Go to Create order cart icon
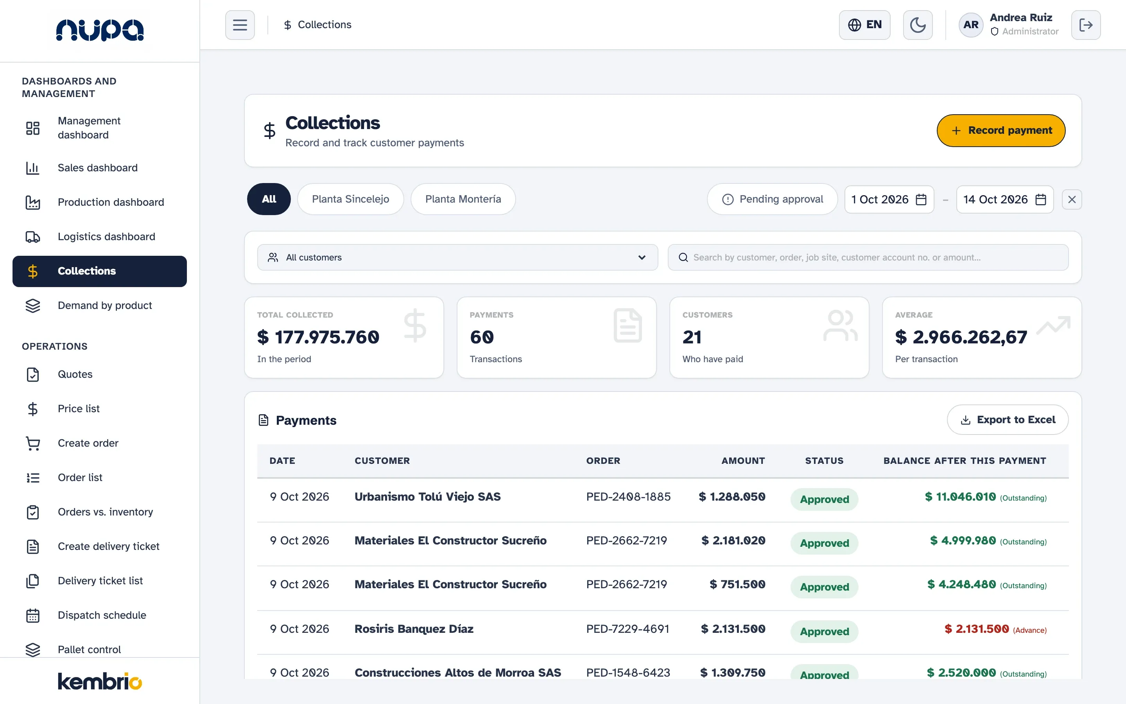Screen dimensions: 1126x704 pos(32,443)
